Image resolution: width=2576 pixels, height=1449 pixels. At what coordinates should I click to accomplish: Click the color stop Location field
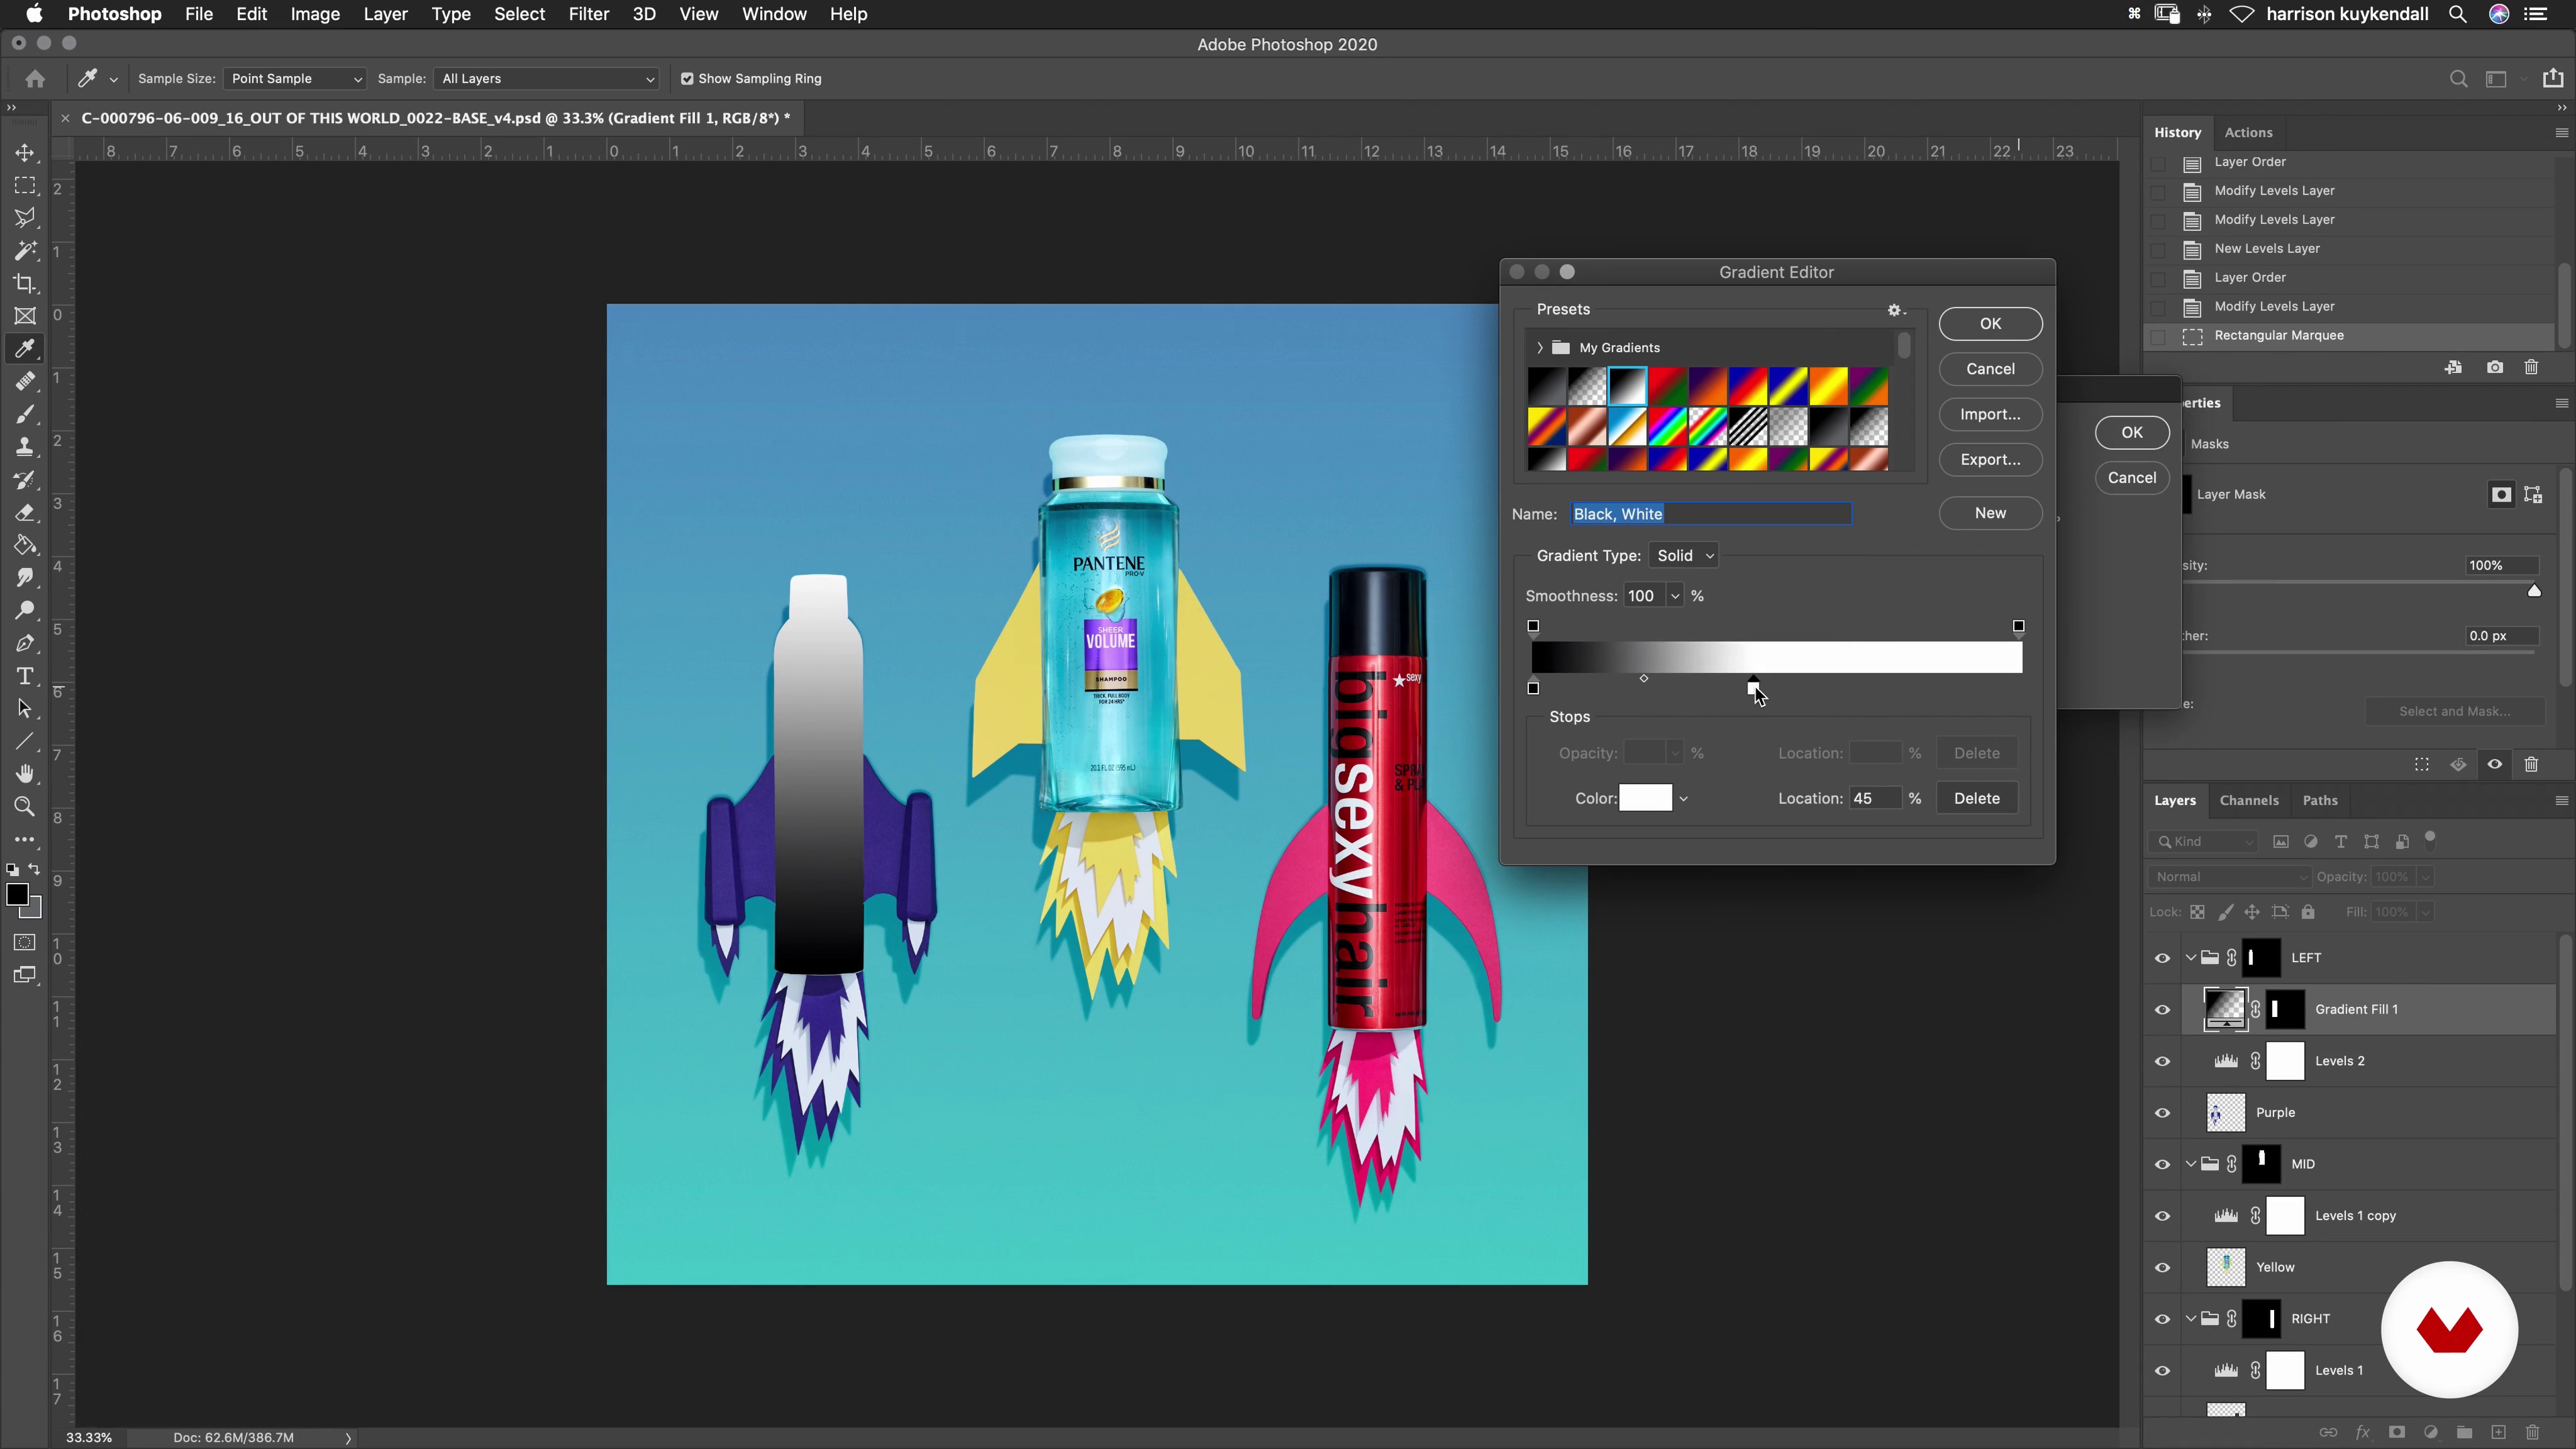pos(1874,799)
